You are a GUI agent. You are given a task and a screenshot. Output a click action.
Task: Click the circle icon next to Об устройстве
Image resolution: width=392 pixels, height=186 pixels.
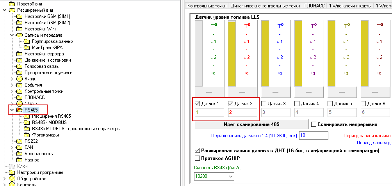click(12, 179)
